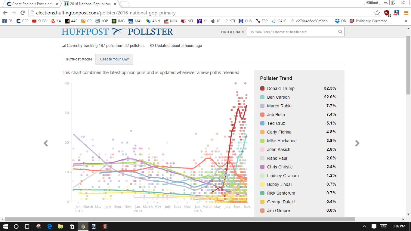This screenshot has width=411, height=231.
Task: Open the NHK bookmark
Action: 171,21
